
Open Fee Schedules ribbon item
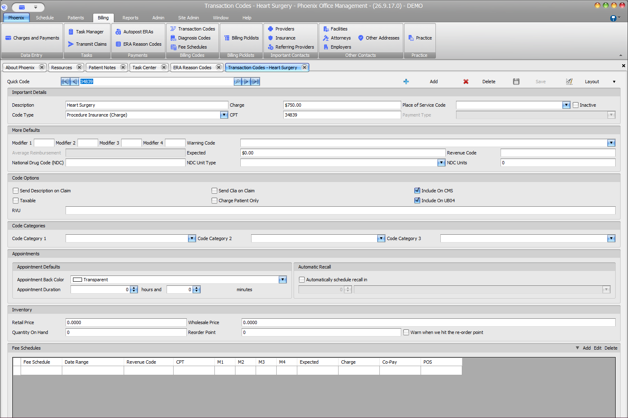pos(188,47)
